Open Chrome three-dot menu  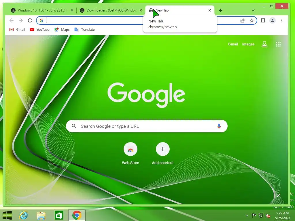(x=282, y=20)
